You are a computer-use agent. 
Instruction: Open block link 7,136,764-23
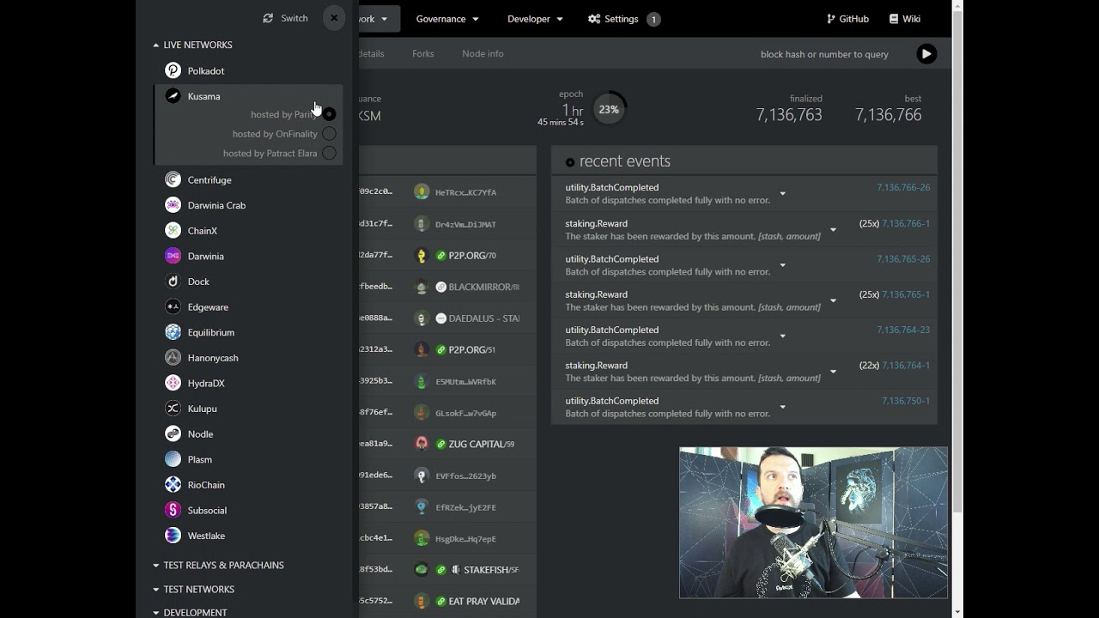[x=903, y=330]
